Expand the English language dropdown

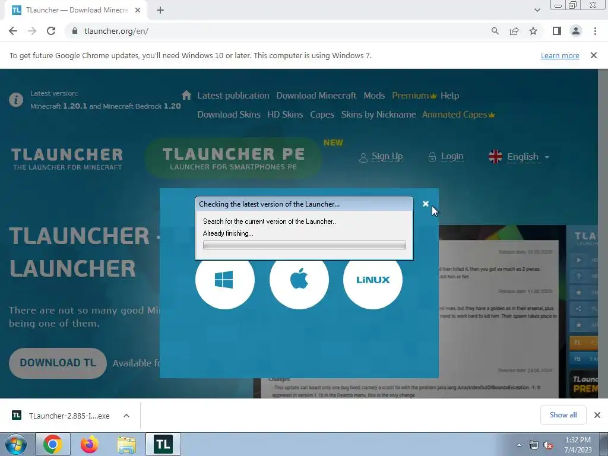tap(528, 157)
